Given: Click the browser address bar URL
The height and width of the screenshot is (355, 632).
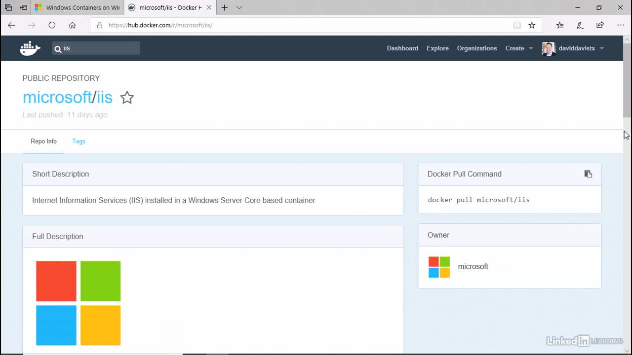Looking at the screenshot, I should coord(160,25).
